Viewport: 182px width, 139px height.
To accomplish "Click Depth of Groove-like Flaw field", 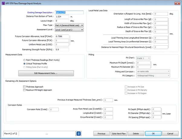I will (161, 32).
